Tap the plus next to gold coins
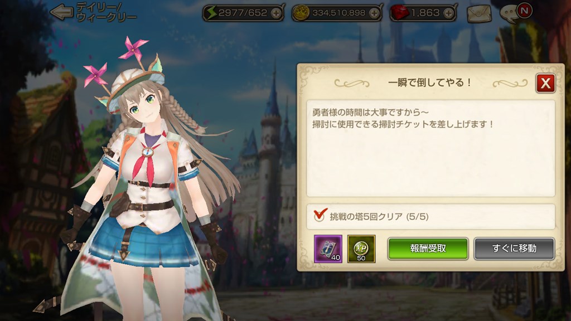The width and height of the screenshot is (571, 321). [x=374, y=13]
